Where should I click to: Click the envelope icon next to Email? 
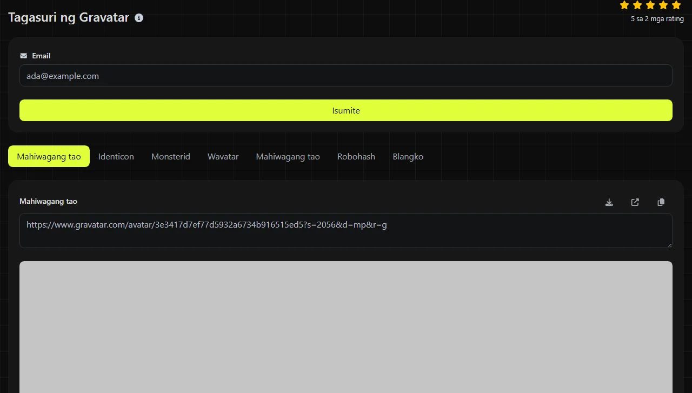tap(23, 56)
